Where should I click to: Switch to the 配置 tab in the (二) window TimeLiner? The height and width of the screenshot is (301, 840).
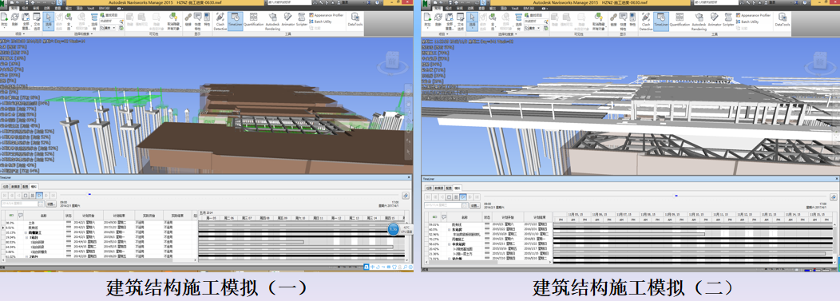449,188
